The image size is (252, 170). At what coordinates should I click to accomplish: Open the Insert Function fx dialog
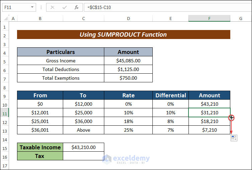coord(76,7)
